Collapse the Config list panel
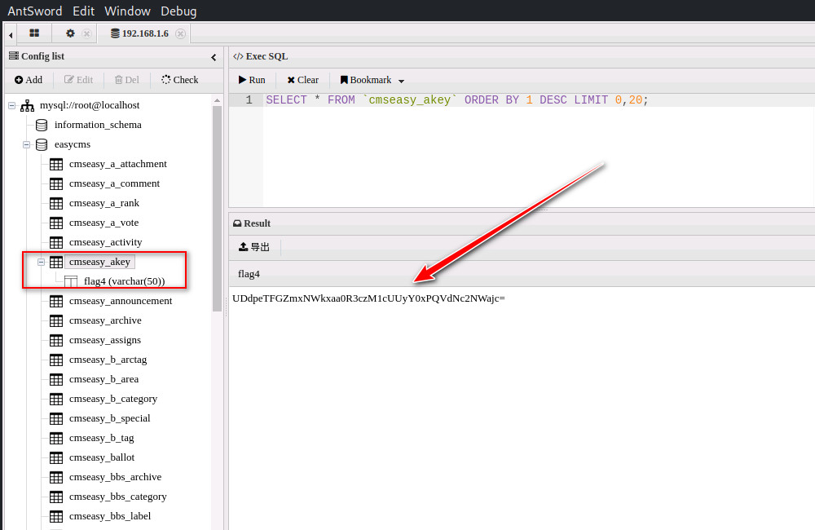Image resolution: width=815 pixels, height=530 pixels. pyautogui.click(x=214, y=57)
